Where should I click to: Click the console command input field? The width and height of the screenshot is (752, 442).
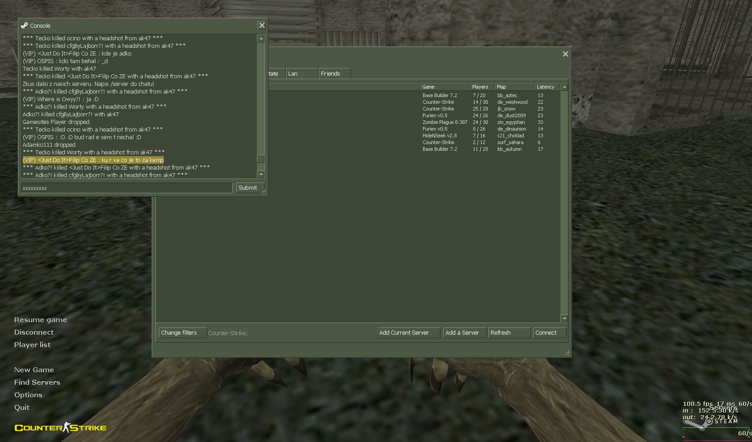pyautogui.click(x=127, y=188)
